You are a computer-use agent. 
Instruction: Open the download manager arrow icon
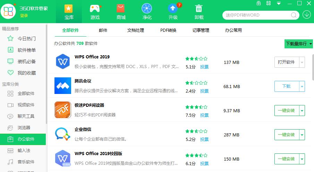(307, 15)
